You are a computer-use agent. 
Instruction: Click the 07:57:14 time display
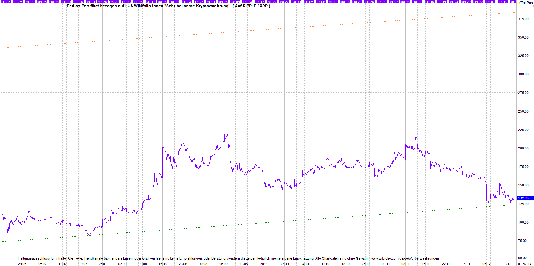525,264
